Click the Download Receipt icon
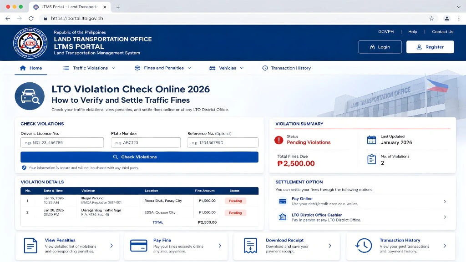Image resolution: width=466 pixels, height=262 pixels. click(250, 246)
